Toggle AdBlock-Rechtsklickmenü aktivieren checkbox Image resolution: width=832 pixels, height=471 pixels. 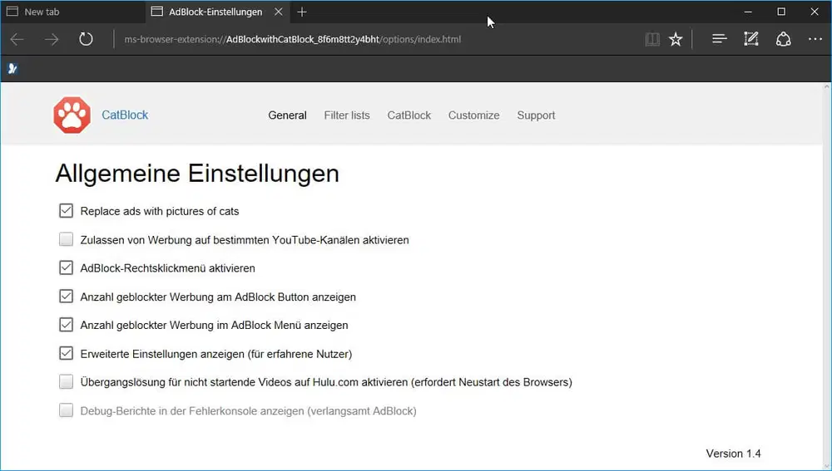(x=66, y=267)
